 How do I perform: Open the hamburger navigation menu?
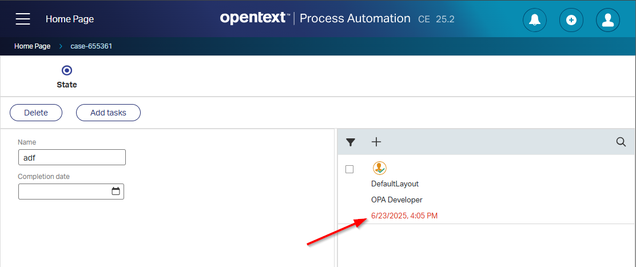(x=23, y=19)
